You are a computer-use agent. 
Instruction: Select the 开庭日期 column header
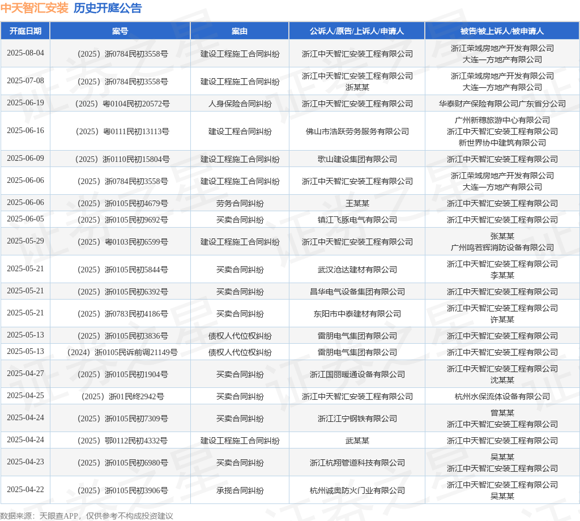pyautogui.click(x=25, y=31)
